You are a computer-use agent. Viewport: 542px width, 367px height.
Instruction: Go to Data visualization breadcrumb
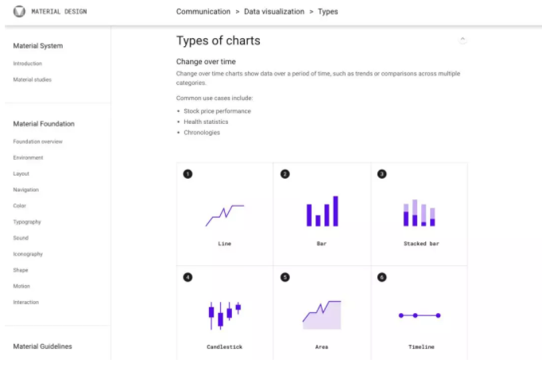[274, 12]
